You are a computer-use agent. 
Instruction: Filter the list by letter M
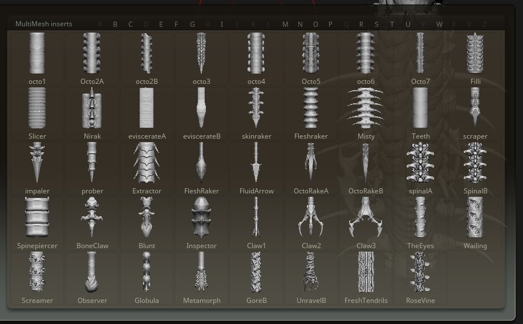(285, 25)
